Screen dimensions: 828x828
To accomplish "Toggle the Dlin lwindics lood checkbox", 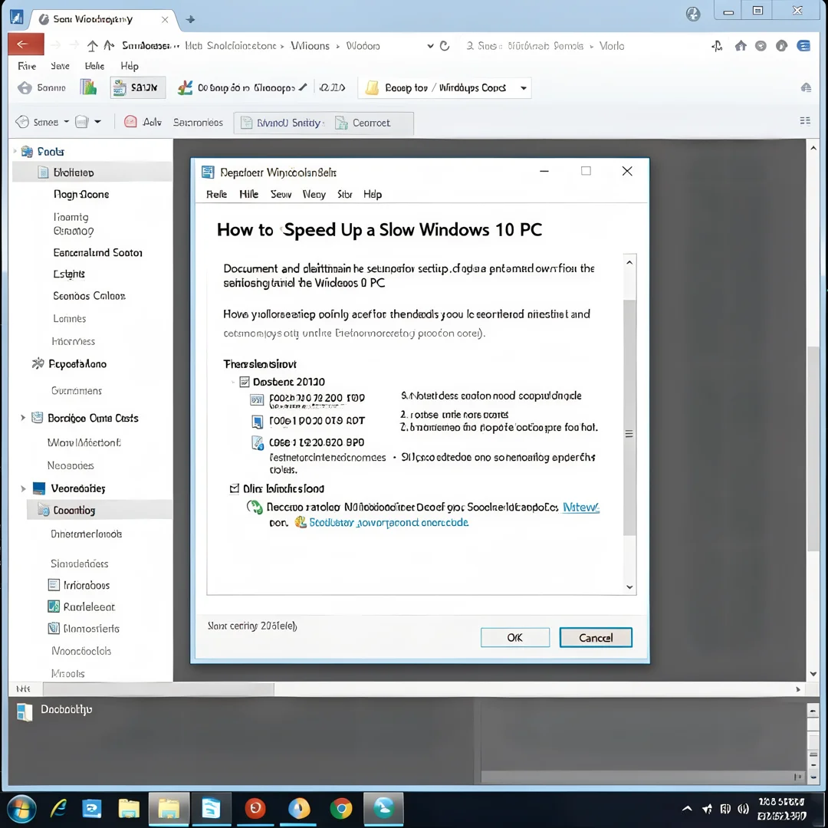I will tap(235, 488).
